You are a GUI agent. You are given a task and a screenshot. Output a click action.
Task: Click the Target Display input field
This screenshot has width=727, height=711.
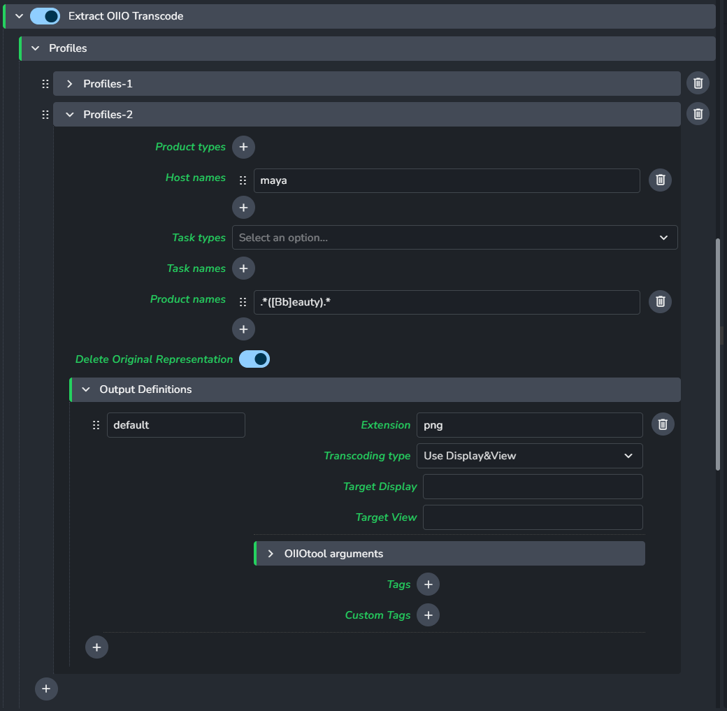(532, 487)
